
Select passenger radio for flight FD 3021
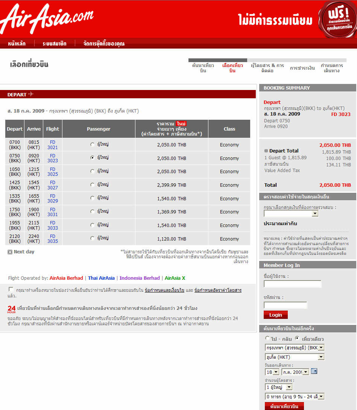coord(92,145)
